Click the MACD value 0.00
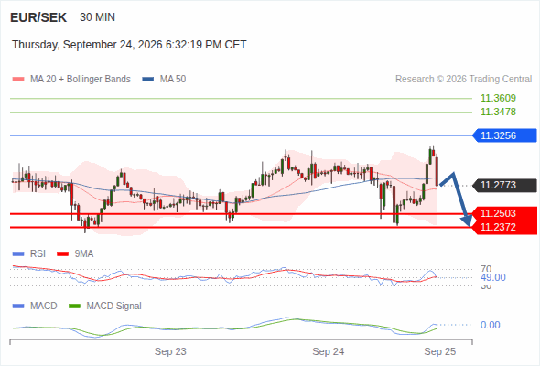Screen dimensions: 540x366 point(491,325)
